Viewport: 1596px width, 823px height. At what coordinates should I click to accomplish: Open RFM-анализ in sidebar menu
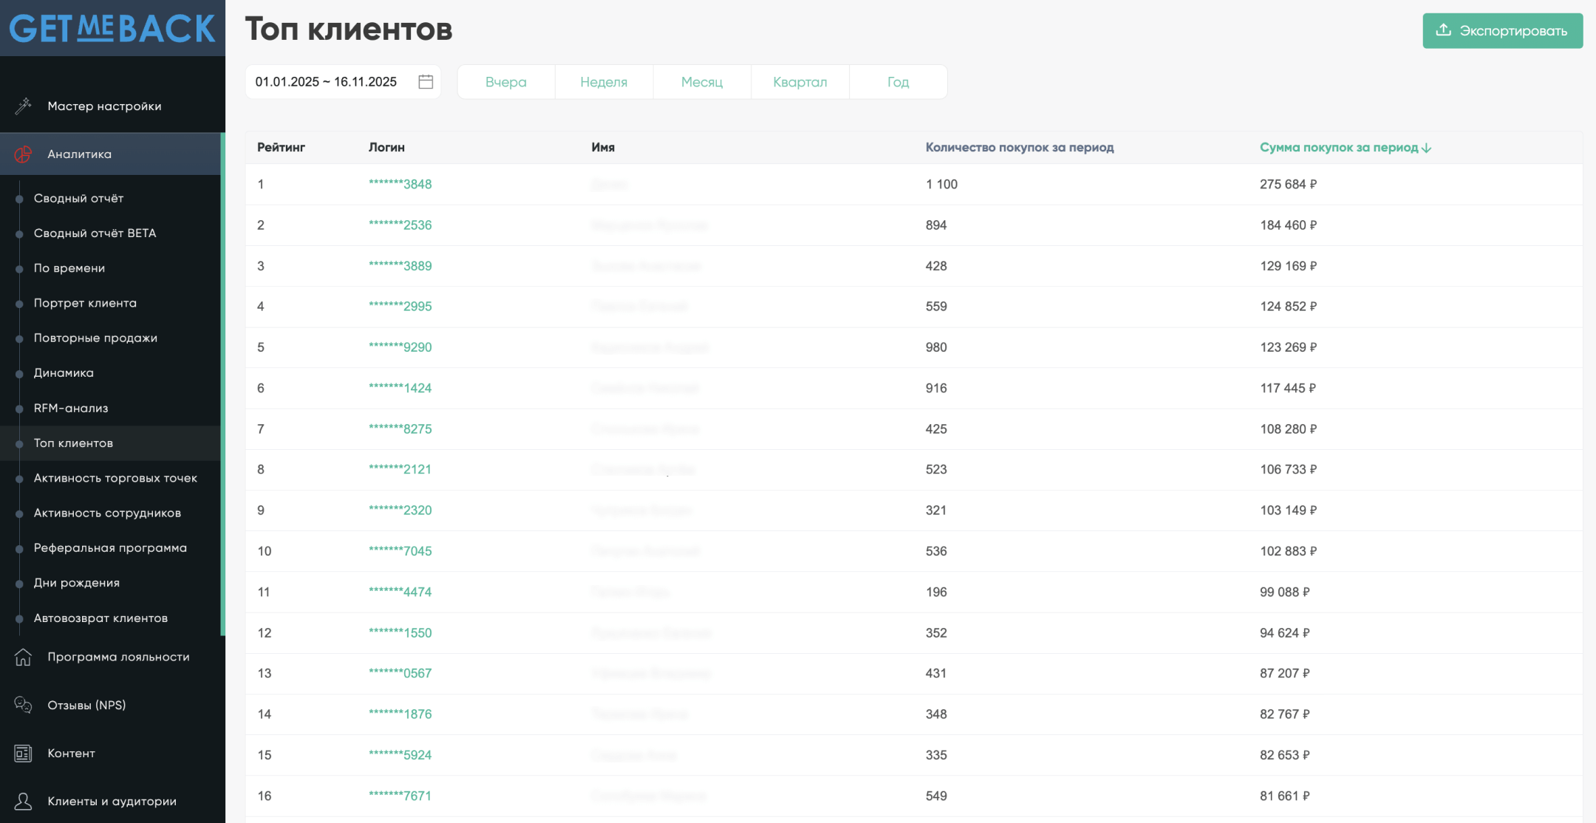71,408
